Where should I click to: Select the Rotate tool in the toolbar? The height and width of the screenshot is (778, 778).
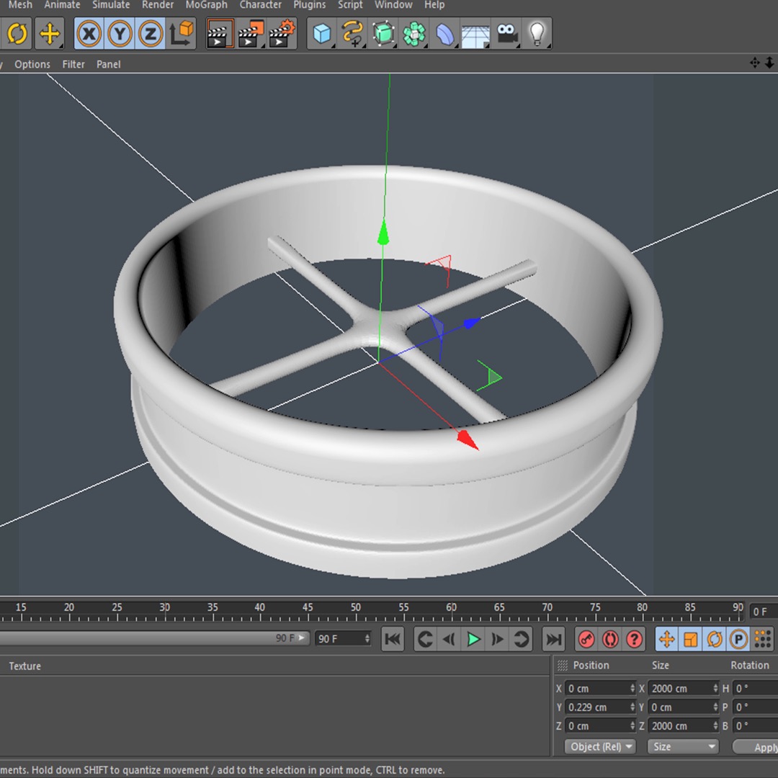(16, 33)
